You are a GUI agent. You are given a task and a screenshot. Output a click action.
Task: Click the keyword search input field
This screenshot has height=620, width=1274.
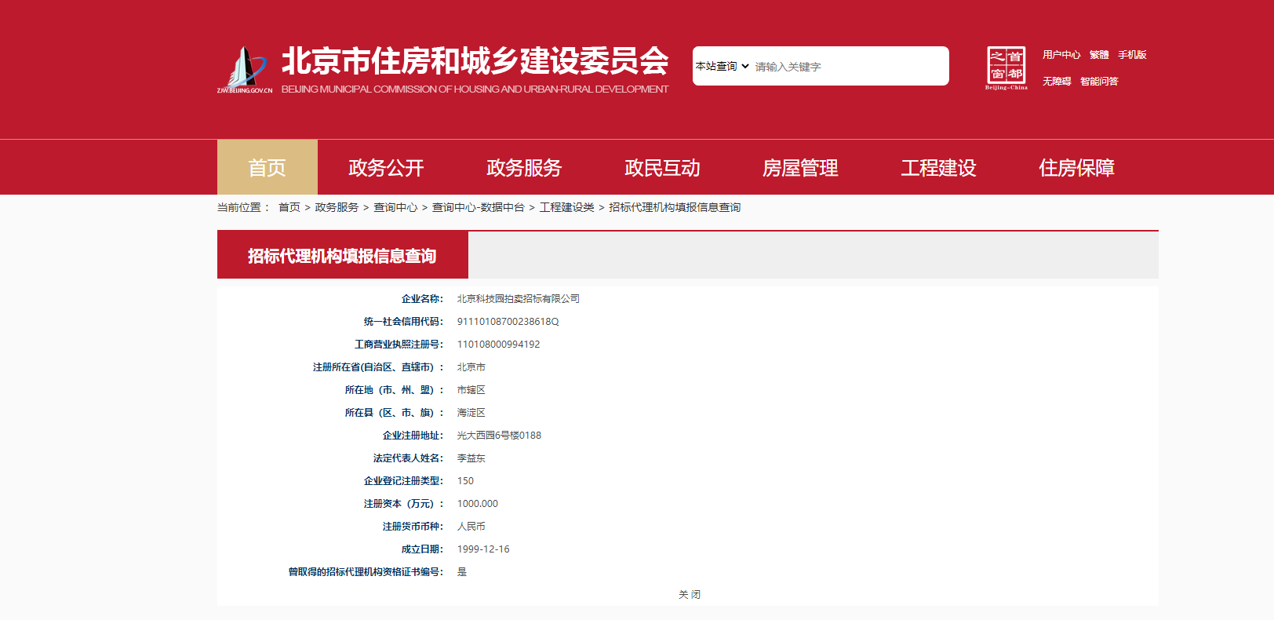tap(847, 67)
